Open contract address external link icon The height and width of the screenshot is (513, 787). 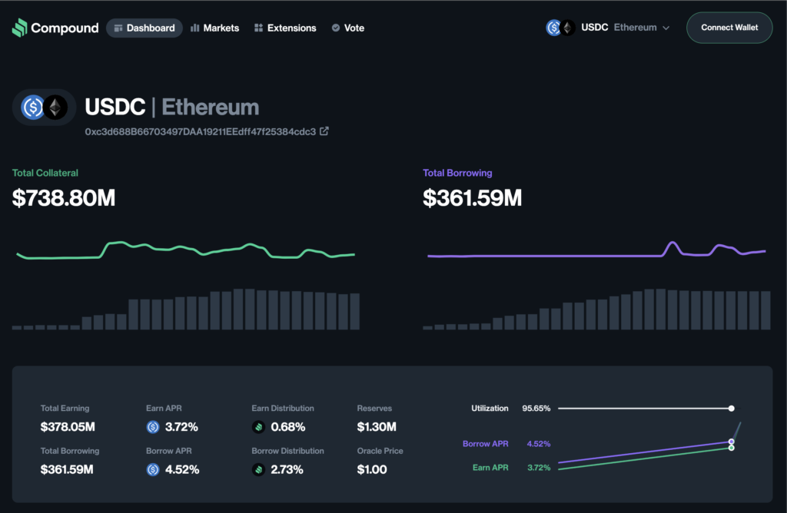tap(324, 131)
